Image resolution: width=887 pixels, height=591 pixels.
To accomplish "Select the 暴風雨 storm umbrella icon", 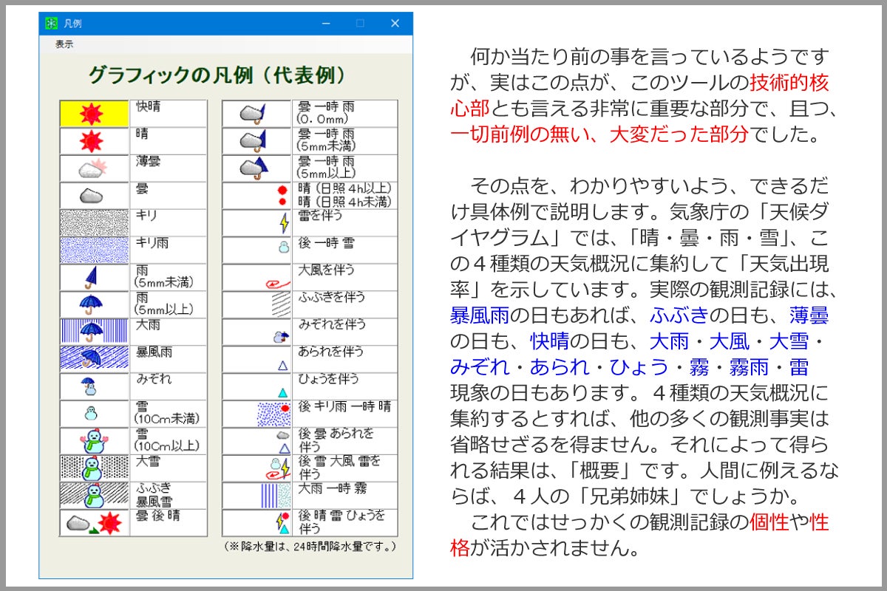I will (x=94, y=358).
